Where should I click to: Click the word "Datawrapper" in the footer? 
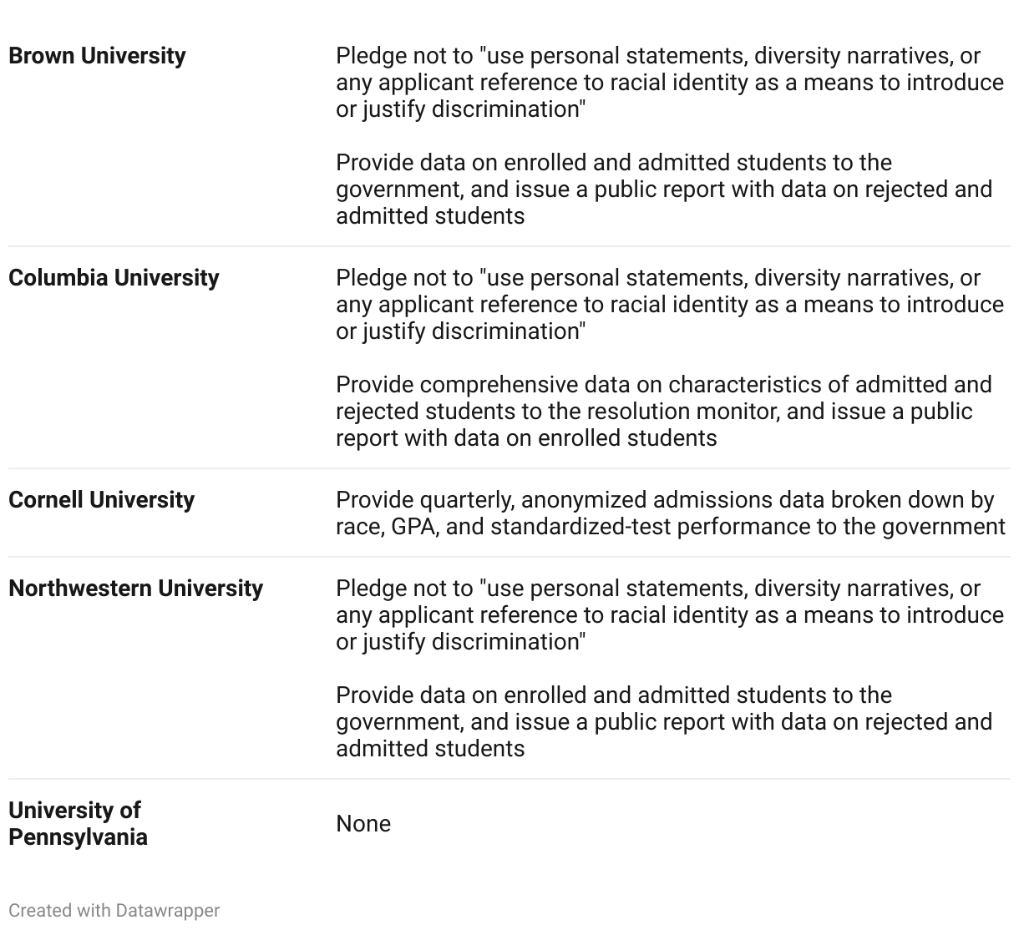(x=168, y=911)
